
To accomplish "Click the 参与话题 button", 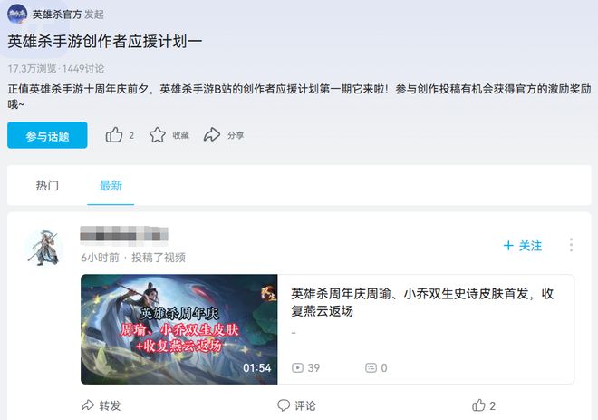I will click(47, 135).
